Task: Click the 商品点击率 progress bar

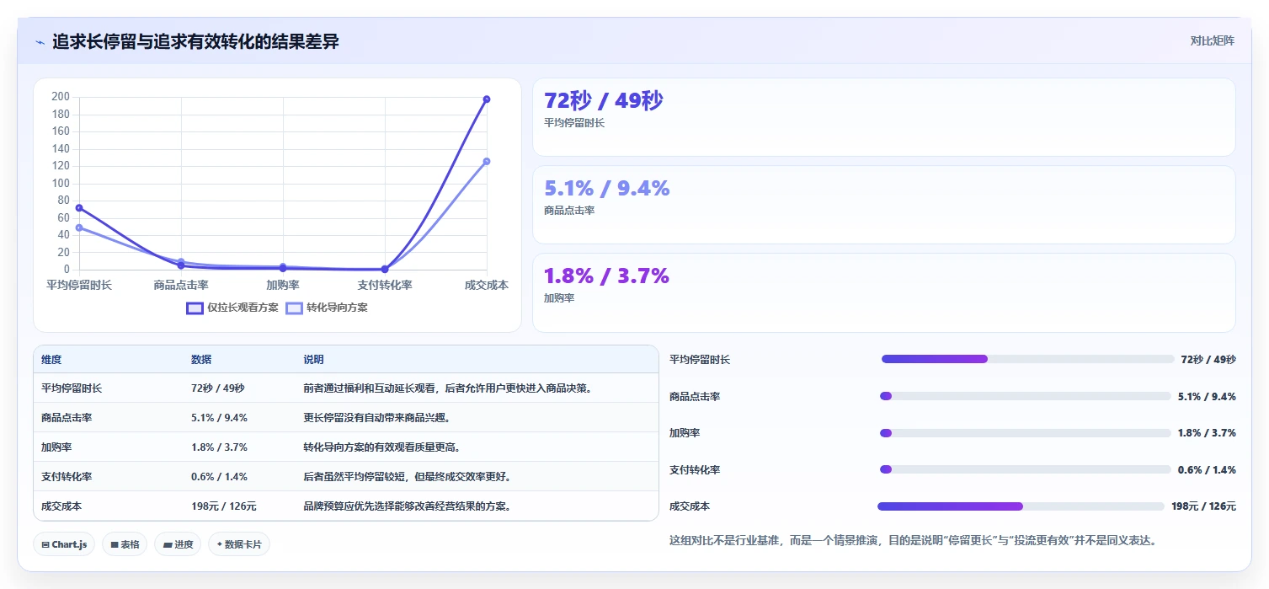Action: [1025, 396]
